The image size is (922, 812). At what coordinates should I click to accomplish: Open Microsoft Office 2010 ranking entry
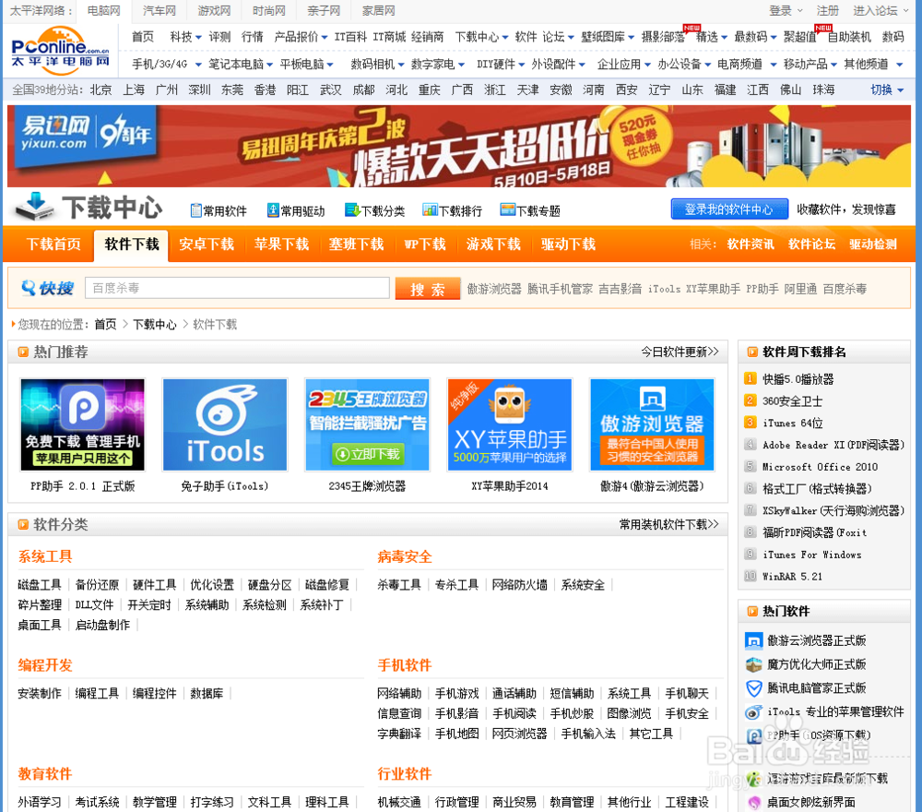point(820,467)
